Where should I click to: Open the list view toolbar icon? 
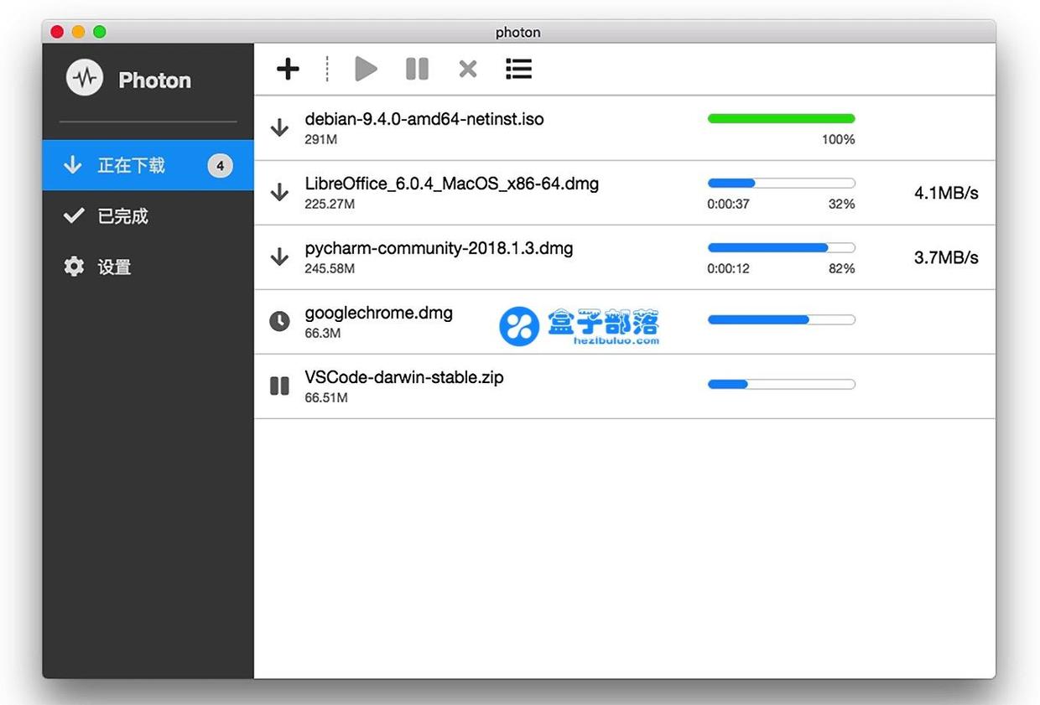518,69
